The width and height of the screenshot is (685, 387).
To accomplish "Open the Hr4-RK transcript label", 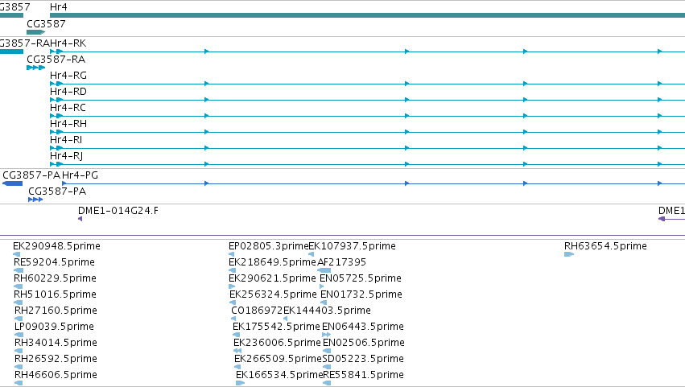I will (x=68, y=43).
